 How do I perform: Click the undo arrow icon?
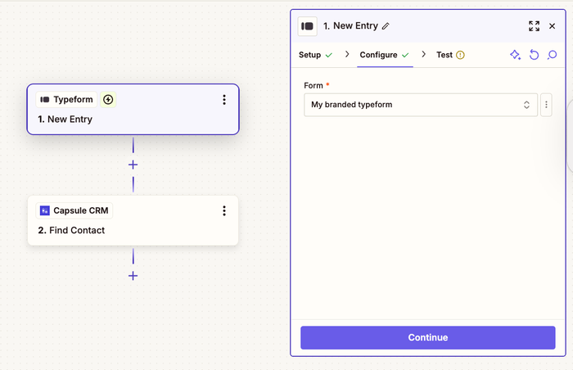pos(534,55)
